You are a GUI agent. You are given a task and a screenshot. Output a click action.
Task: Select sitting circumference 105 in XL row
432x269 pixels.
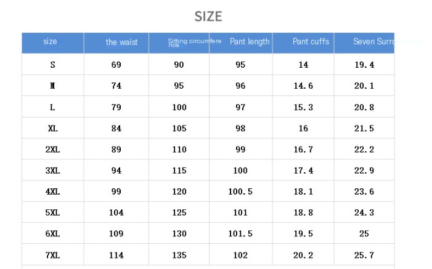(x=179, y=129)
